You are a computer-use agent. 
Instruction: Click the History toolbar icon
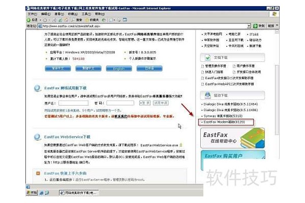click(104, 20)
